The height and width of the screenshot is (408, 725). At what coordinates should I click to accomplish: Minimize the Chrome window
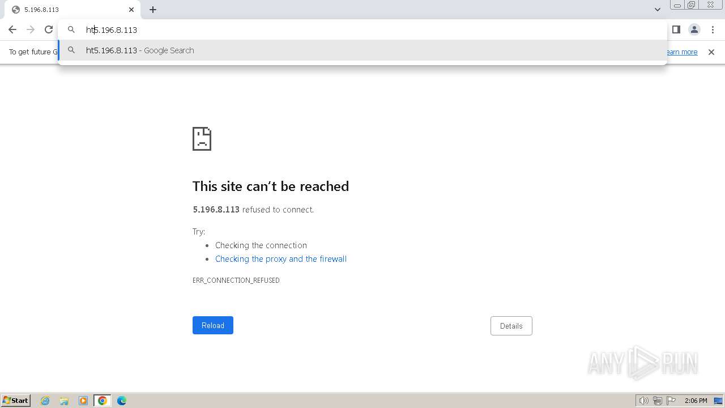(x=677, y=5)
